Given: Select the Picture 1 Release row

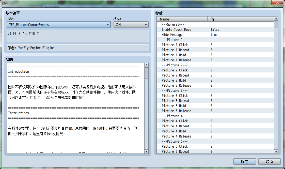Looking at the screenshot, I should [x=215, y=60].
